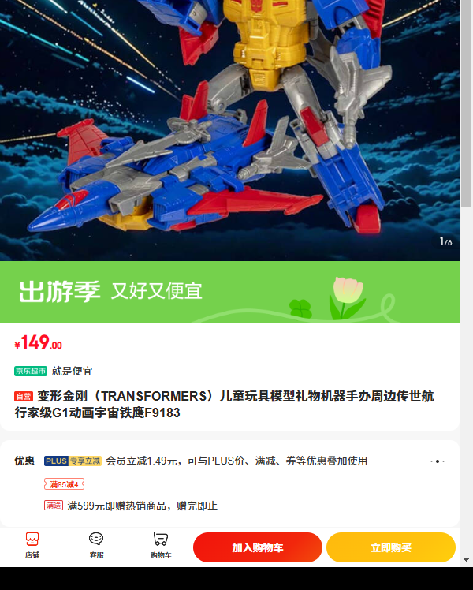Click the red 自营 badge
473x590 pixels.
(24, 396)
